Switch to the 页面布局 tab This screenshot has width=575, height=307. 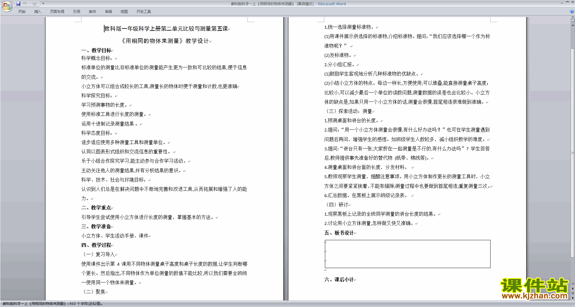[57, 12]
